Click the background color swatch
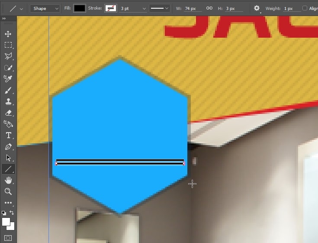 coord(12,227)
